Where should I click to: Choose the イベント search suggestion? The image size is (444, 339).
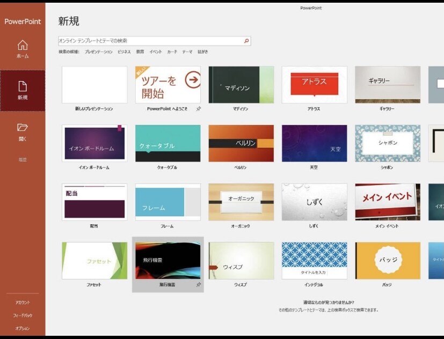pos(156,52)
